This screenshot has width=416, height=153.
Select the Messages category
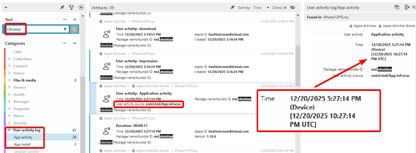[21, 102]
